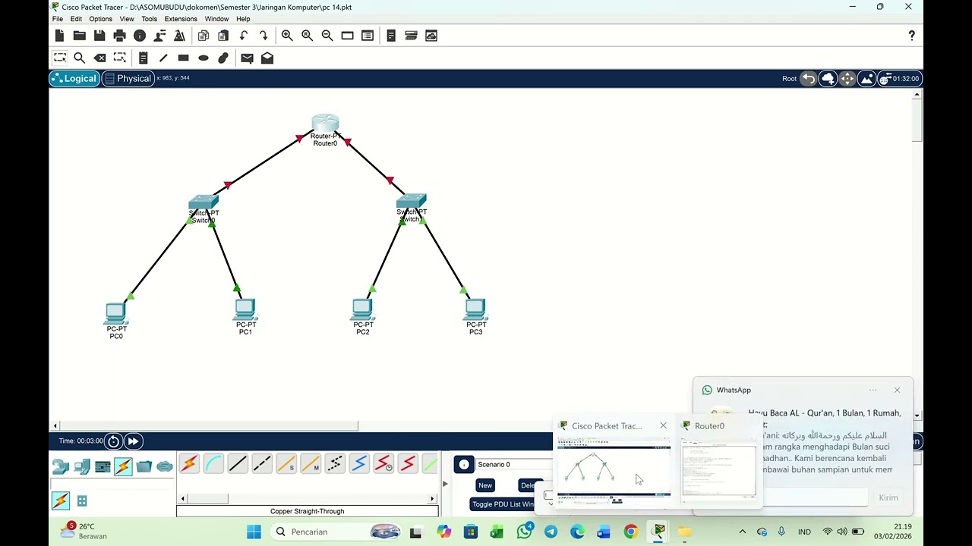This screenshot has width=972, height=546.
Task: Select the Network Devices category icon
Action: pyautogui.click(x=61, y=466)
